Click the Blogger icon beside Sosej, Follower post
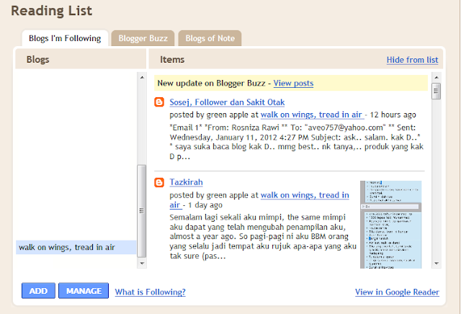This screenshot has height=314, width=461. pyautogui.click(x=159, y=102)
